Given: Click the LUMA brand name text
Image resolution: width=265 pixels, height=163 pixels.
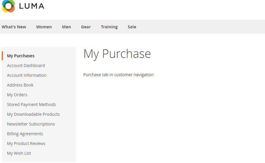Looking at the screenshot, I should (x=32, y=6).
